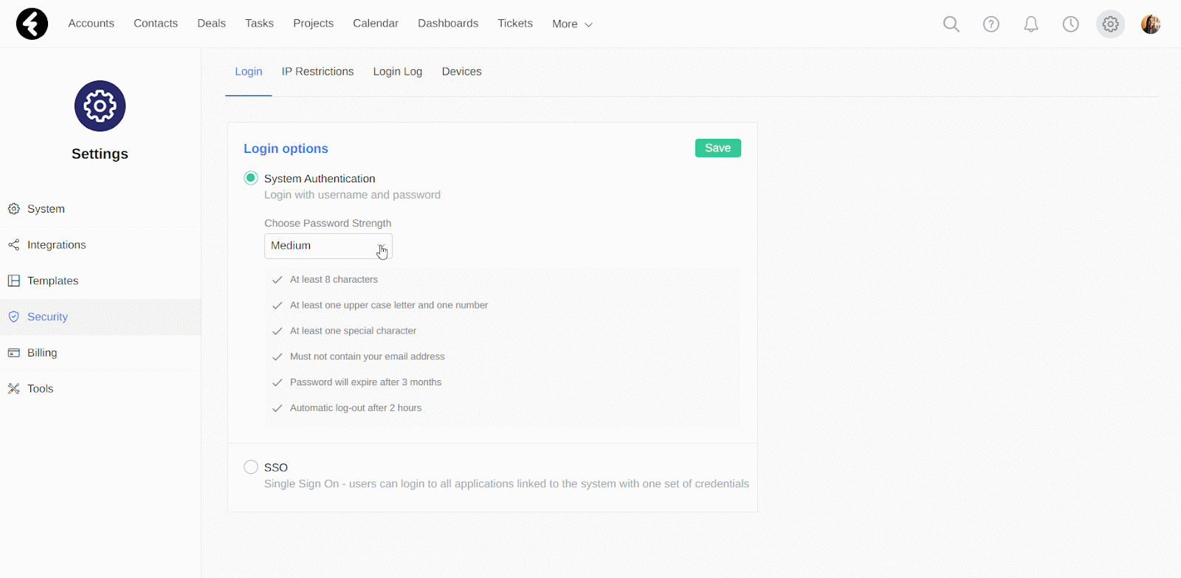Click 'Automatic log-out after 2 hours' text

[356, 408]
